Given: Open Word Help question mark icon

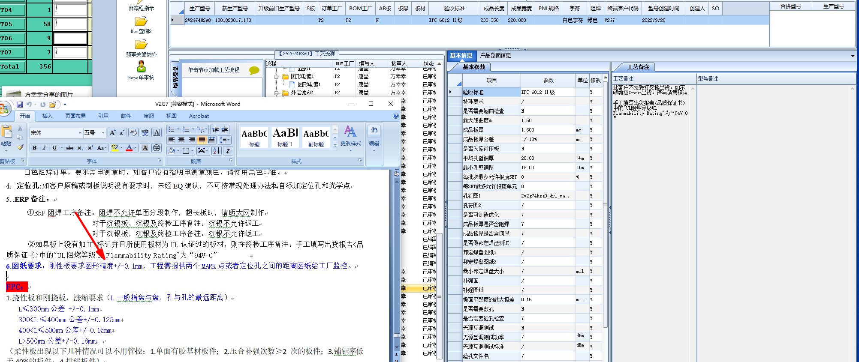Looking at the screenshot, I should [x=396, y=116].
